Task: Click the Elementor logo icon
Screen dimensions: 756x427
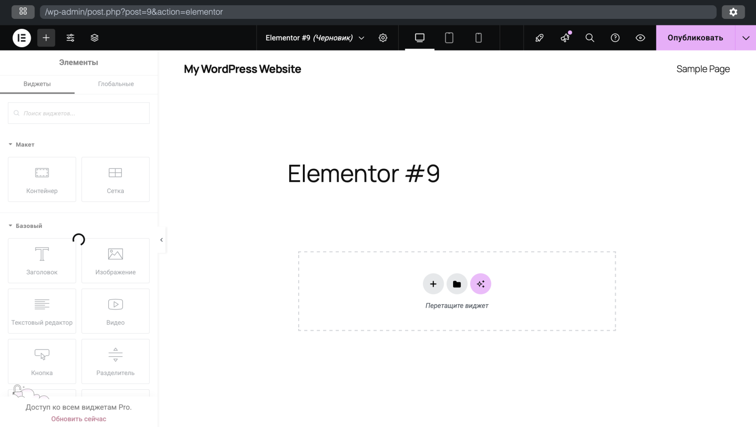Action: (x=22, y=38)
